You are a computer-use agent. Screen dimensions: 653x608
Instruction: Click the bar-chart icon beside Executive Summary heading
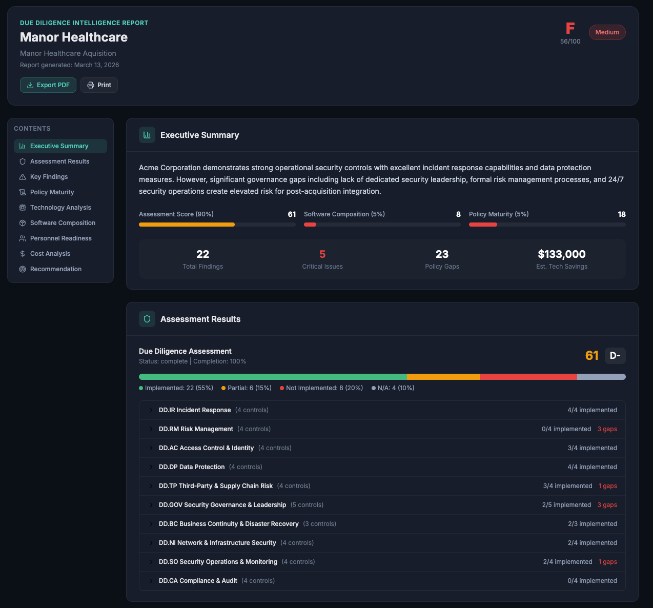(x=147, y=134)
